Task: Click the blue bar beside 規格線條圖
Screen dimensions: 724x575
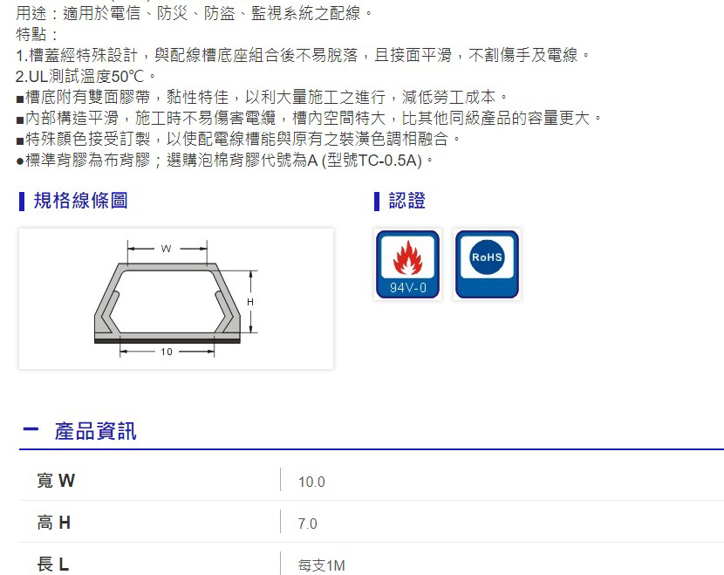Action: pos(22,202)
